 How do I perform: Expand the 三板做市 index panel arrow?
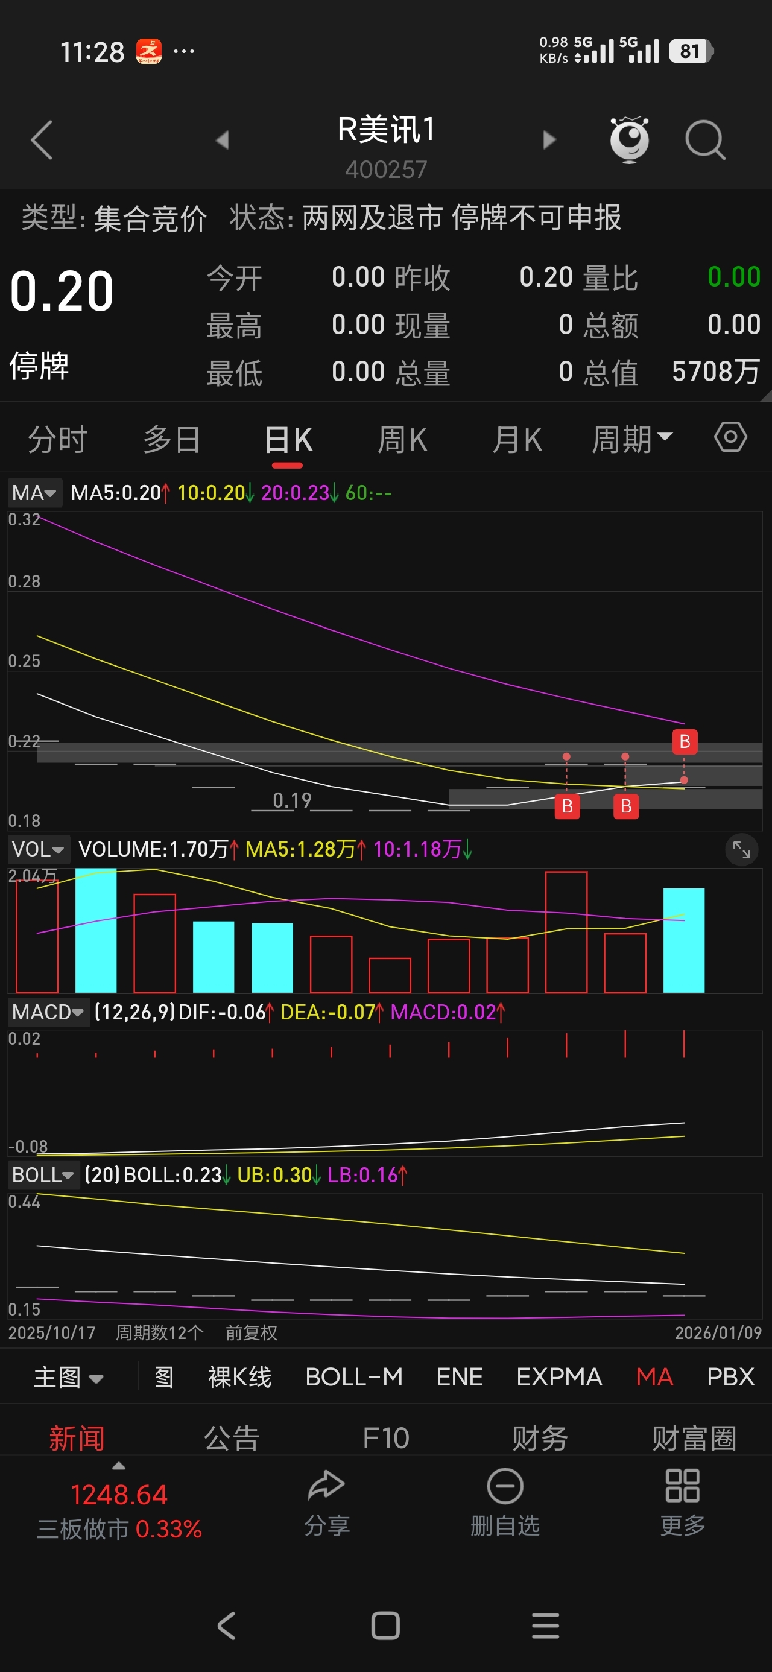tap(119, 1466)
